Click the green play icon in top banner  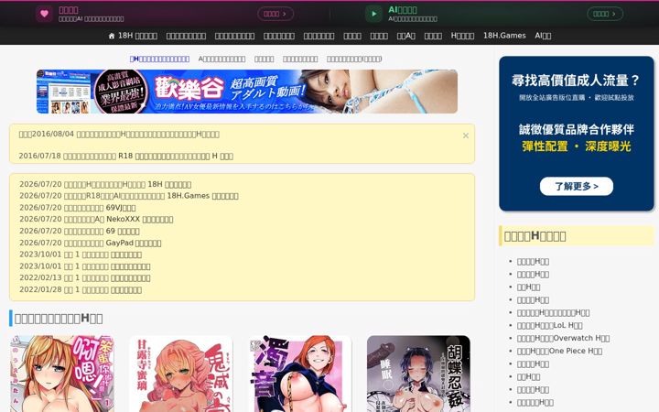(373, 14)
